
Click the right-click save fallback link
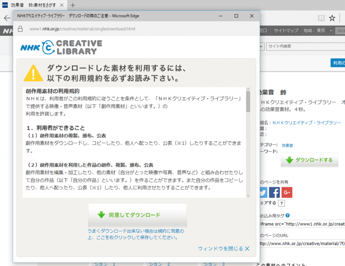pyautogui.click(x=136, y=234)
